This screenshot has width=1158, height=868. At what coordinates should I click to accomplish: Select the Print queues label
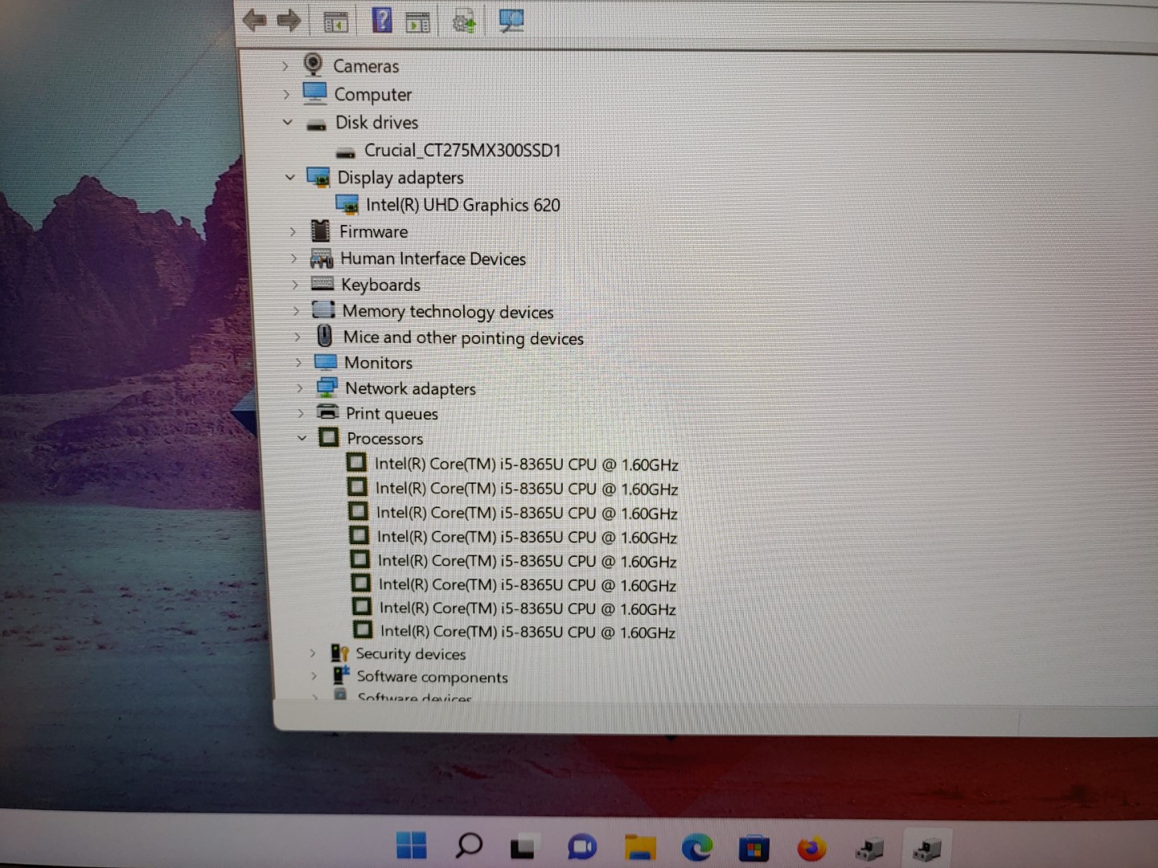coord(392,413)
